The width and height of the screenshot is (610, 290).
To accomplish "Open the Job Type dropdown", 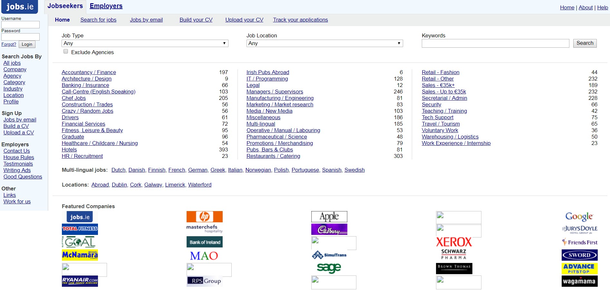I will pyautogui.click(x=145, y=43).
